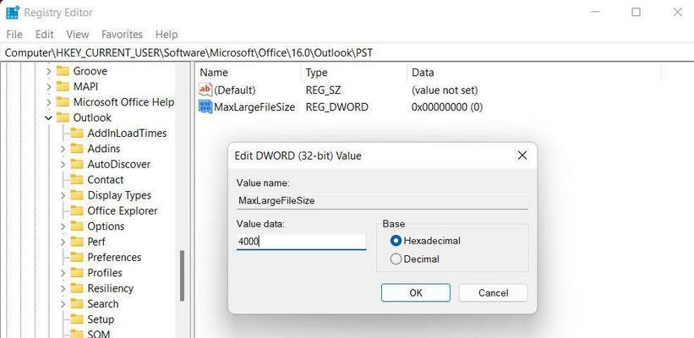This screenshot has height=338, width=694.
Task: Open the Edit menu
Action: click(x=44, y=34)
